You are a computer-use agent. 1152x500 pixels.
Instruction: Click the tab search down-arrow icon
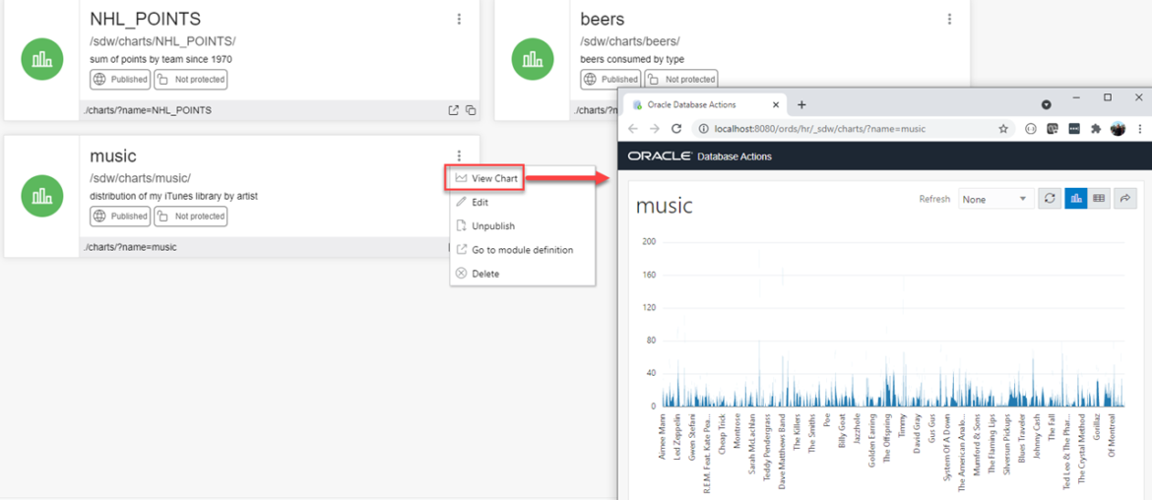(x=1047, y=105)
